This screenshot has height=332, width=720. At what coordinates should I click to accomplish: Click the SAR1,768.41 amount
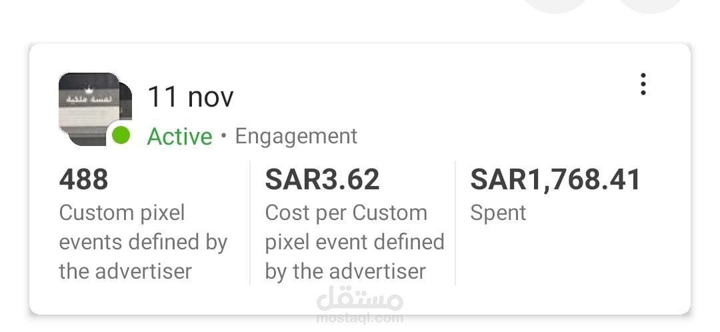pos(556,179)
